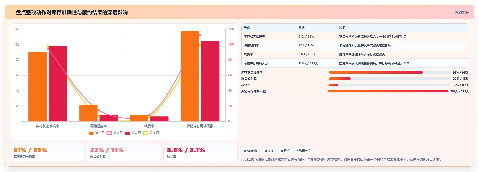Click the red bar for 库存状态准确率

tap(58, 84)
